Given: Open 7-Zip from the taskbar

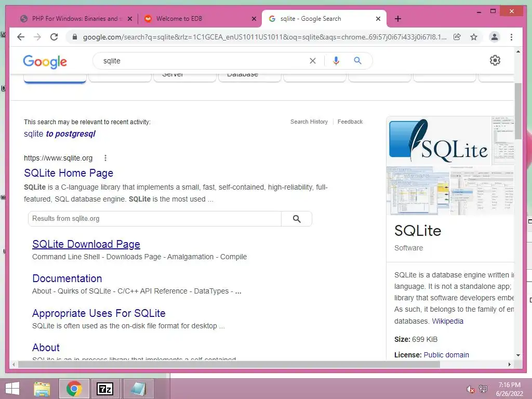Looking at the screenshot, I should [105, 389].
